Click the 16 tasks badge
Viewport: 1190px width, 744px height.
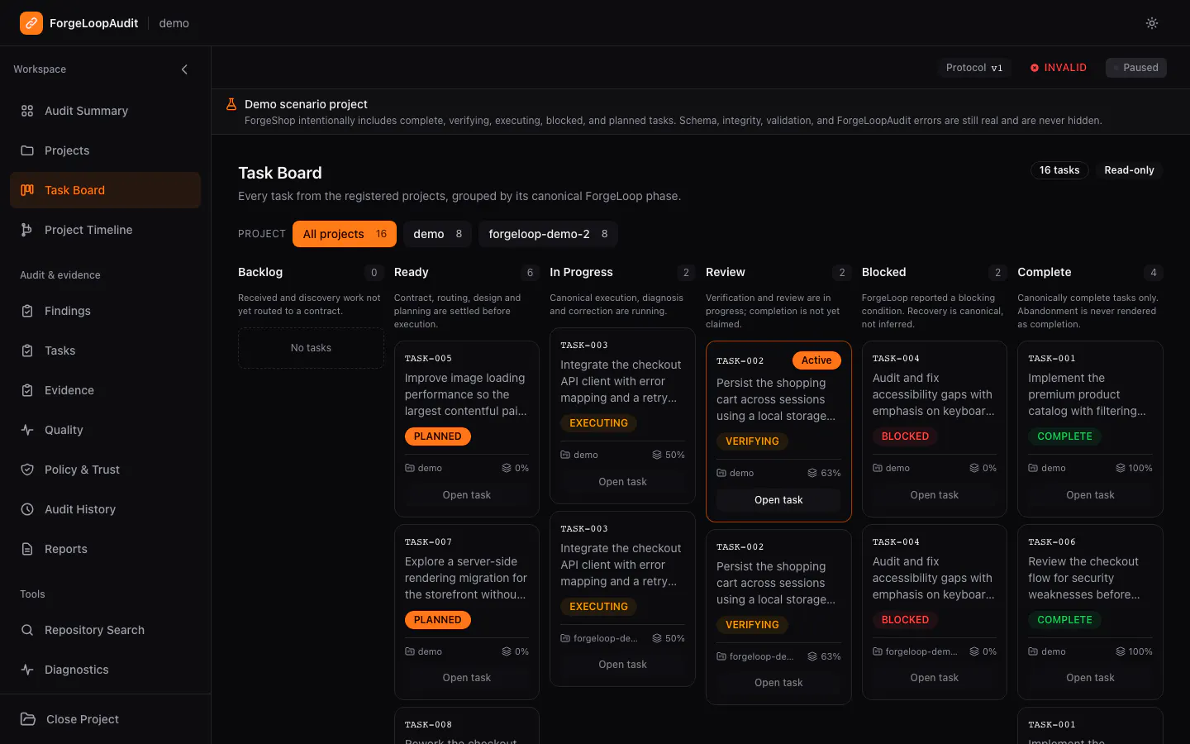(1059, 170)
